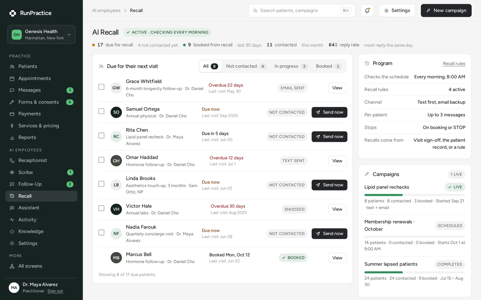Screen dimensions: 481x300
Task: Open the notifications bell
Action: 367,10
